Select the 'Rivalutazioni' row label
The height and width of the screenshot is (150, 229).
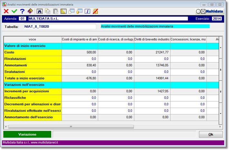click(x=33, y=59)
